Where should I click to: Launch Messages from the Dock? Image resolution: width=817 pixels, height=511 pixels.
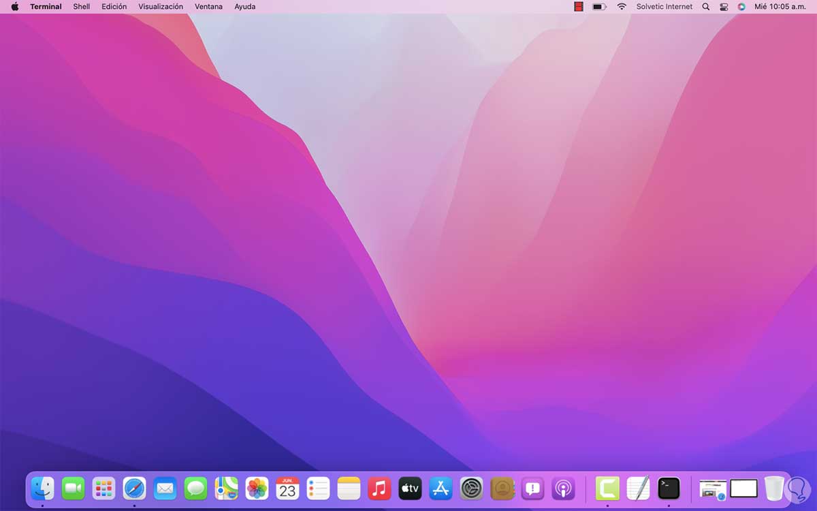click(x=195, y=489)
